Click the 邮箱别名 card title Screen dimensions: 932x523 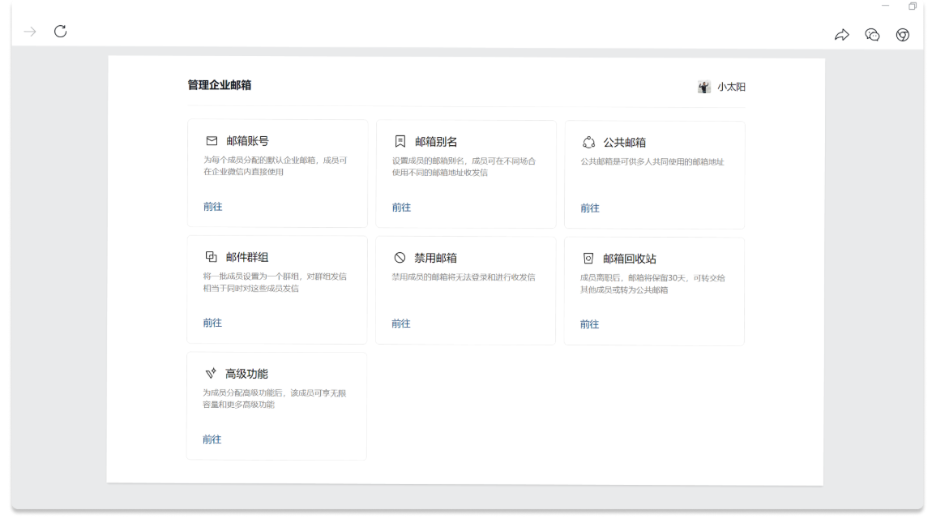pyautogui.click(x=436, y=142)
